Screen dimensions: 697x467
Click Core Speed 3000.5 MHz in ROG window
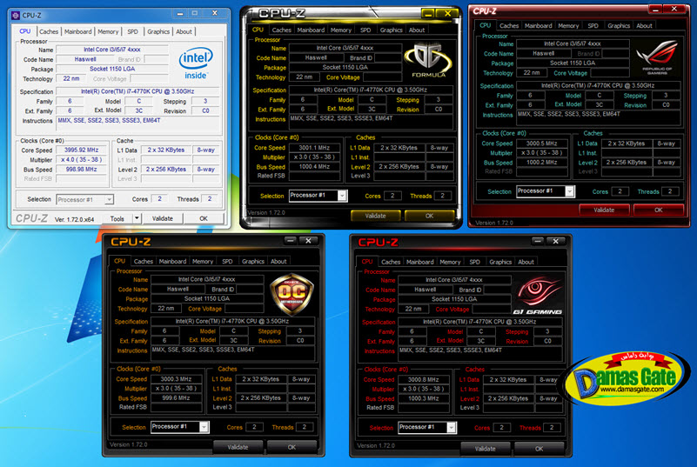[542, 143]
